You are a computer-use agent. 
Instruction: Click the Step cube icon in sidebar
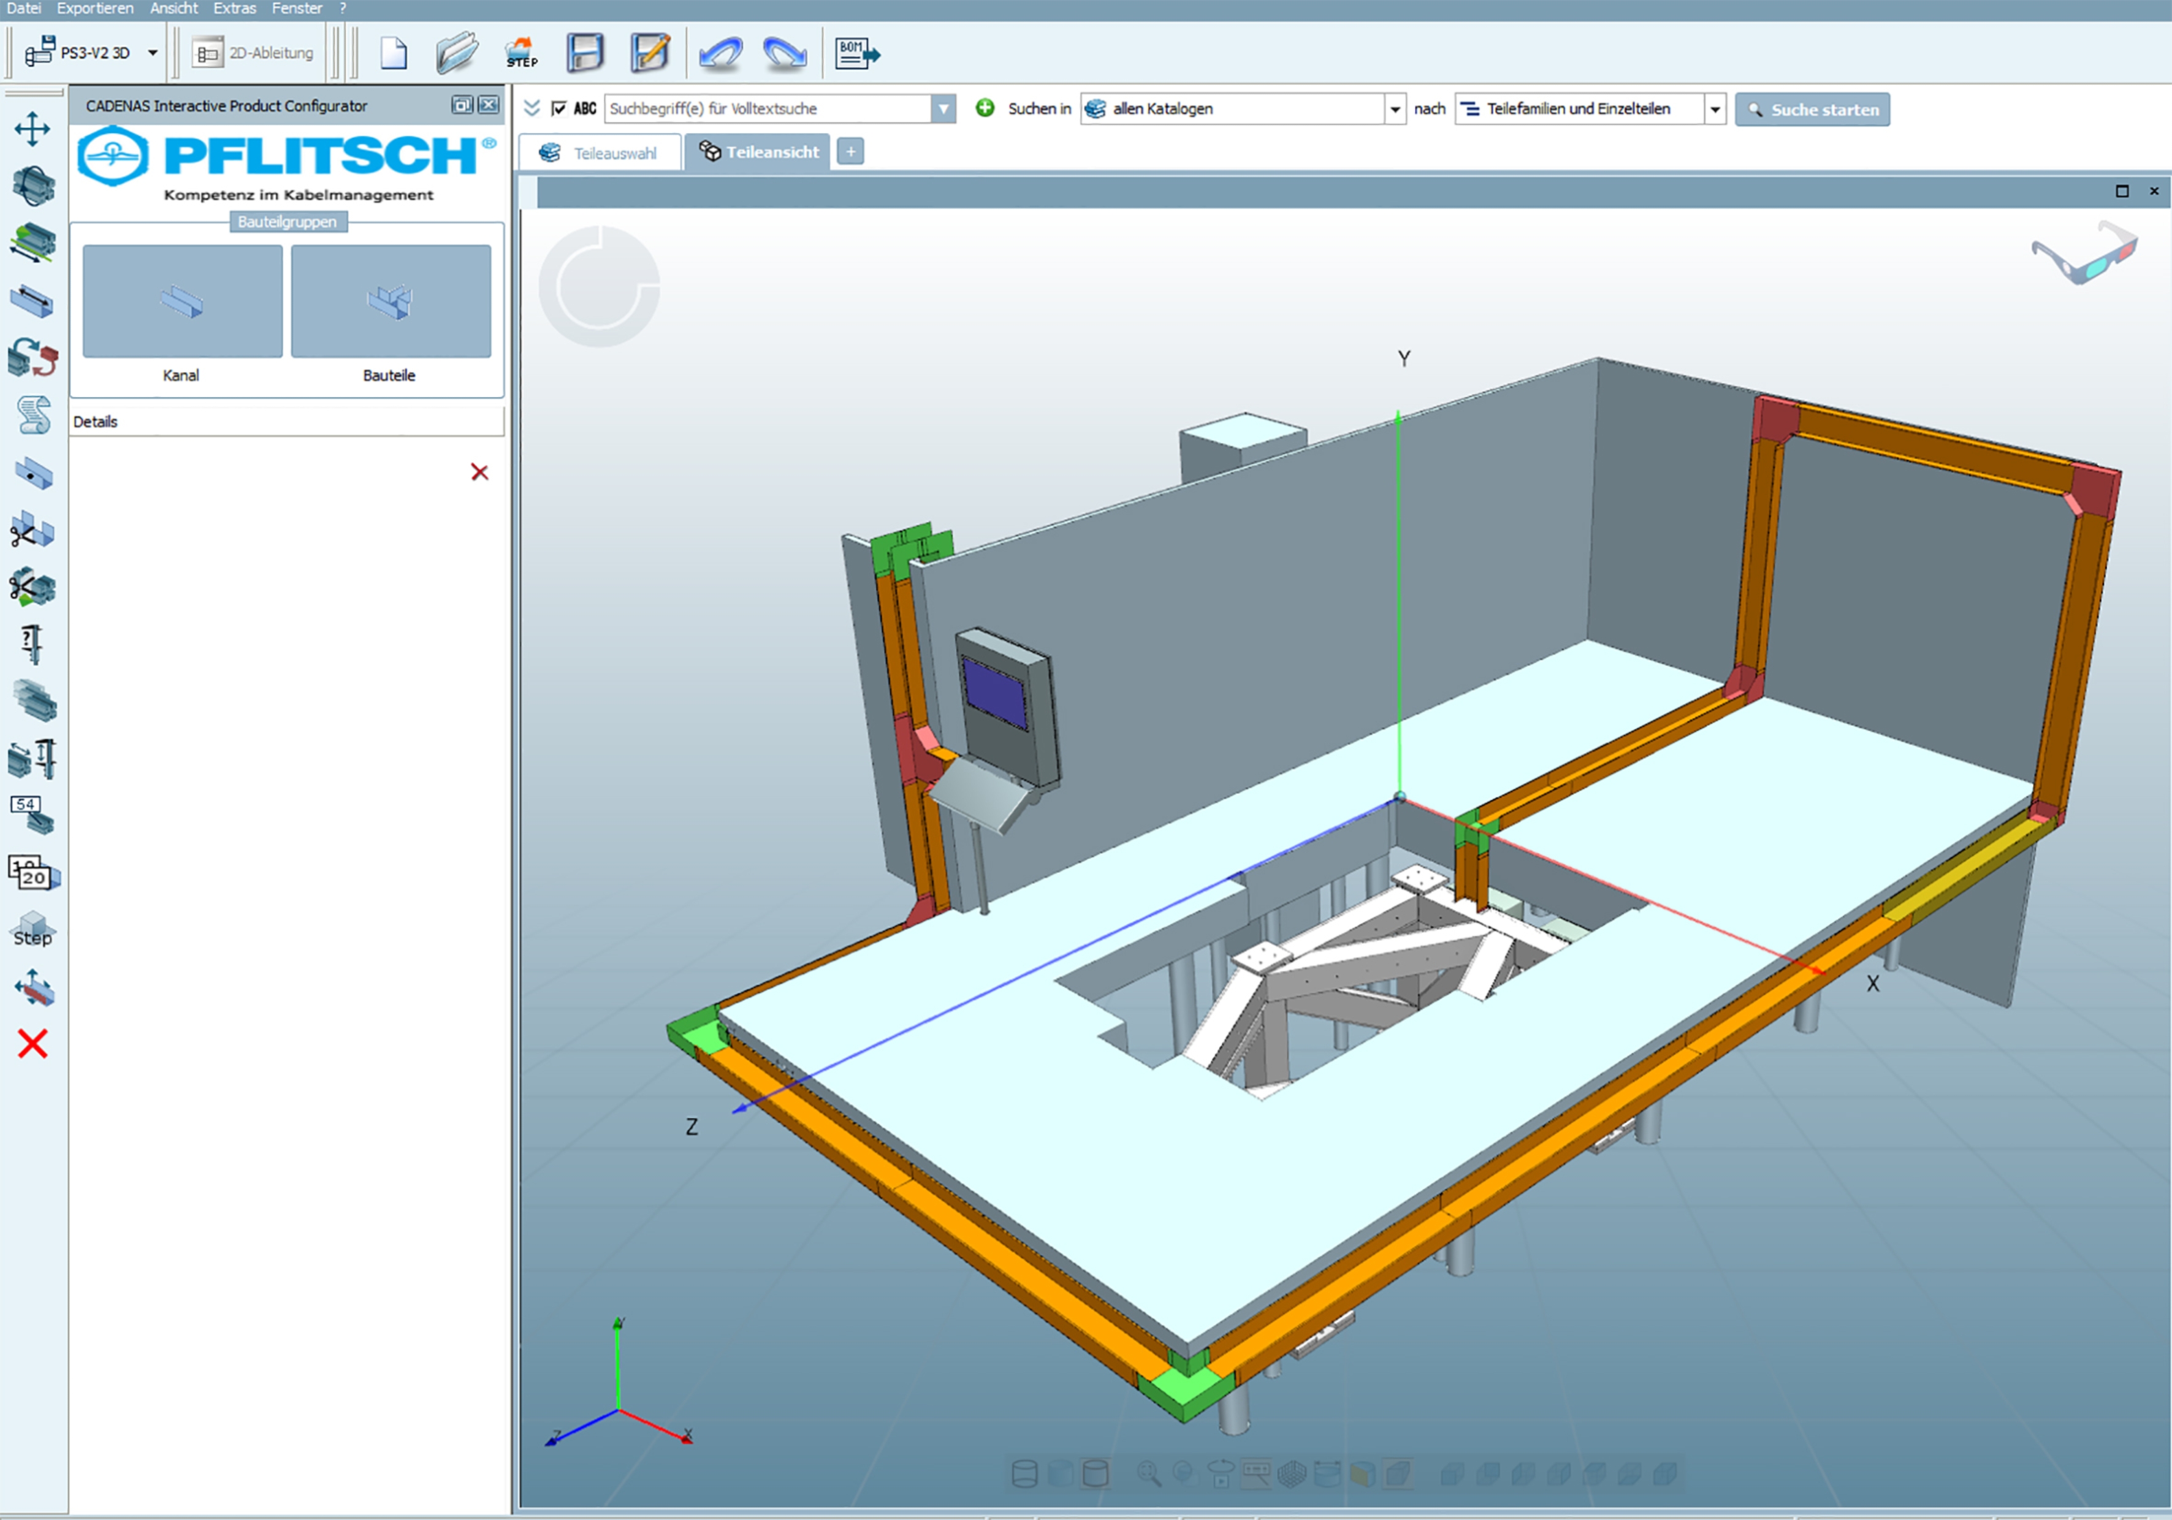33,929
